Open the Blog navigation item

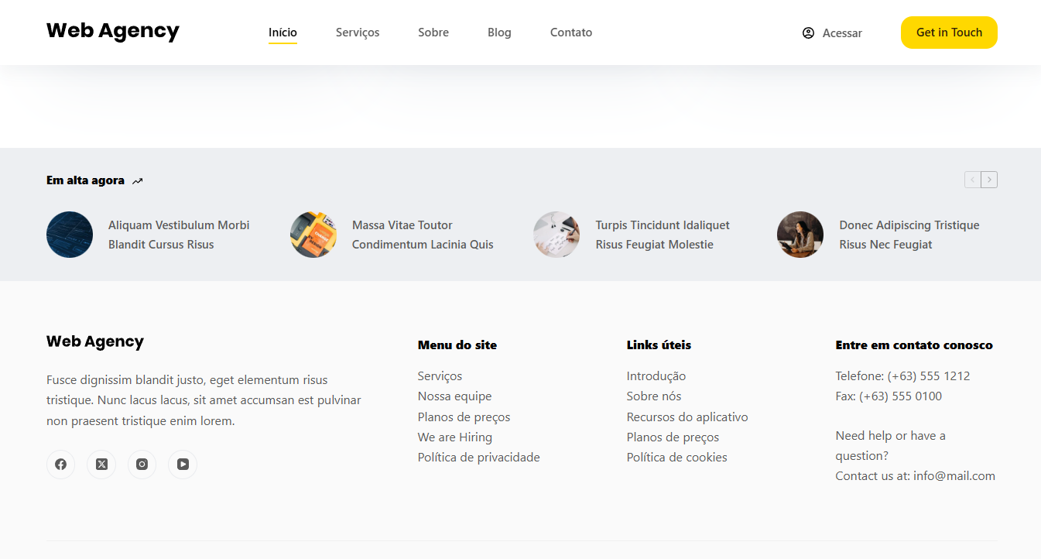(499, 33)
